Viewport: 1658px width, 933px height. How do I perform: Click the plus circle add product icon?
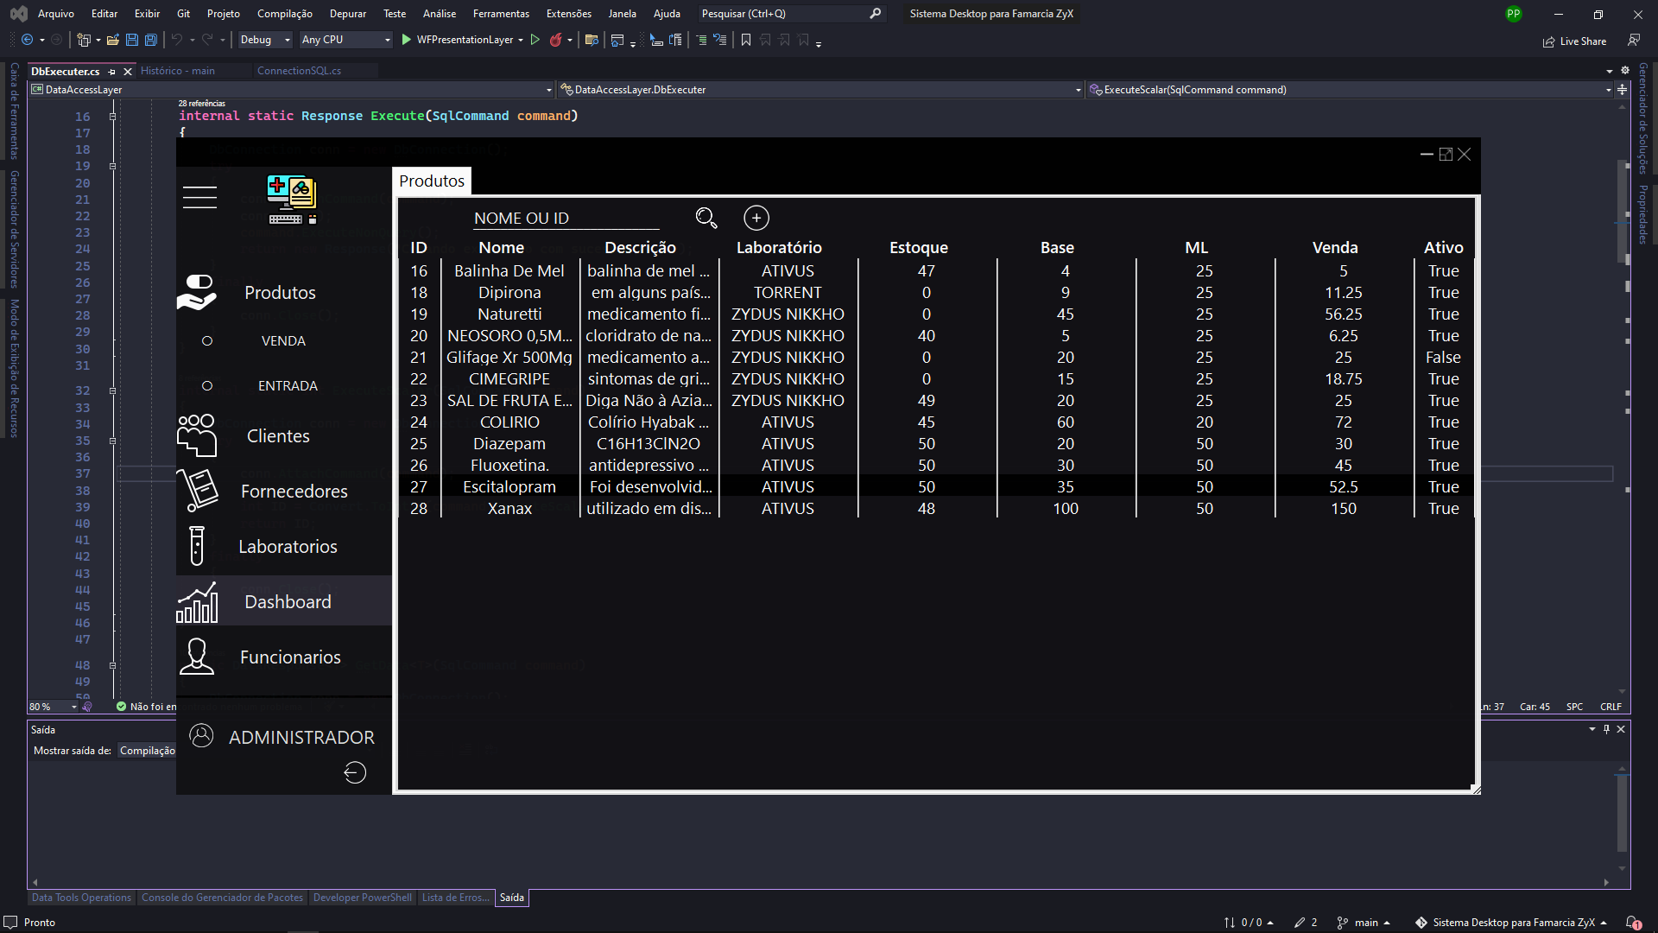click(x=756, y=218)
